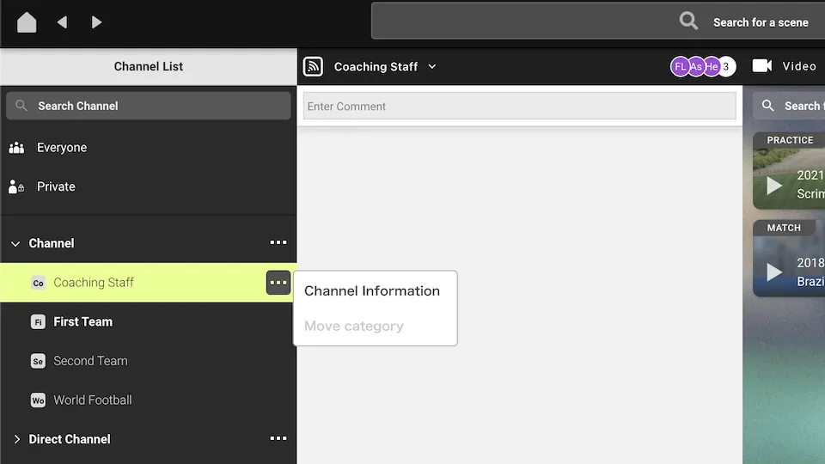825x464 pixels.
Task: Play the MATCH 2018 video
Action: tap(774, 272)
